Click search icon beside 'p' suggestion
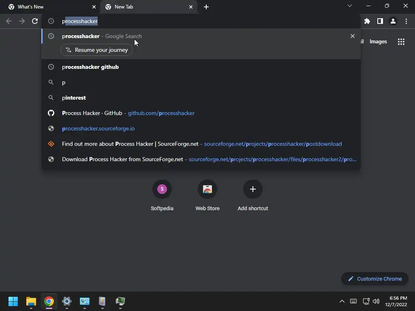The height and width of the screenshot is (311, 415). [51, 83]
